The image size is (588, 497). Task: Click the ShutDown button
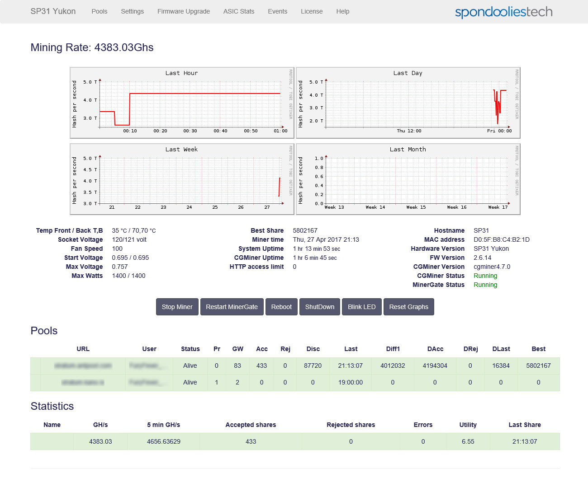point(320,307)
